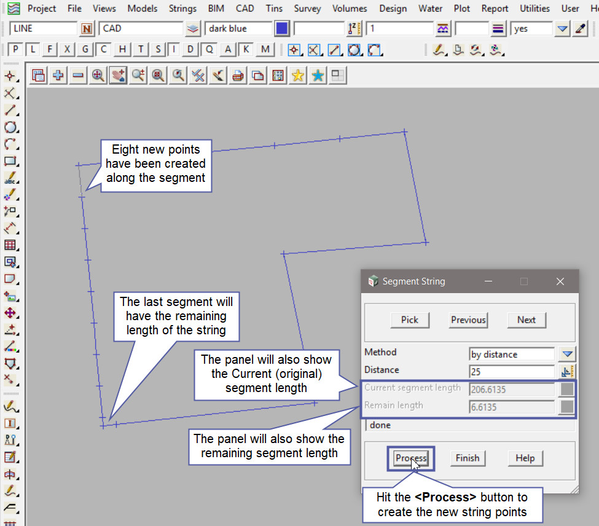The height and width of the screenshot is (526, 599).
Task: Click the yellow star favourites icon
Action: (298, 76)
